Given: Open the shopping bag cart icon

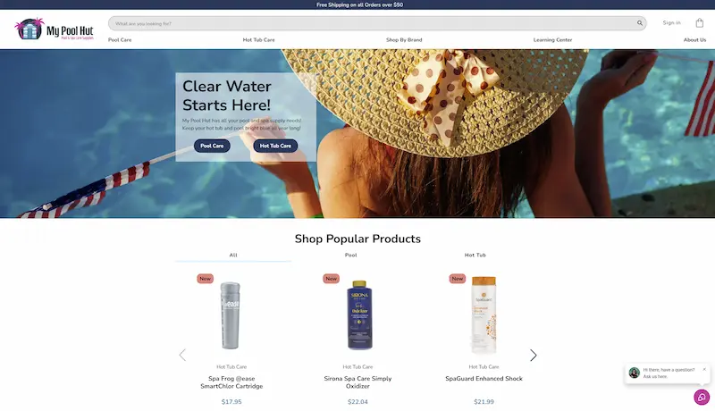Looking at the screenshot, I should click(700, 22).
